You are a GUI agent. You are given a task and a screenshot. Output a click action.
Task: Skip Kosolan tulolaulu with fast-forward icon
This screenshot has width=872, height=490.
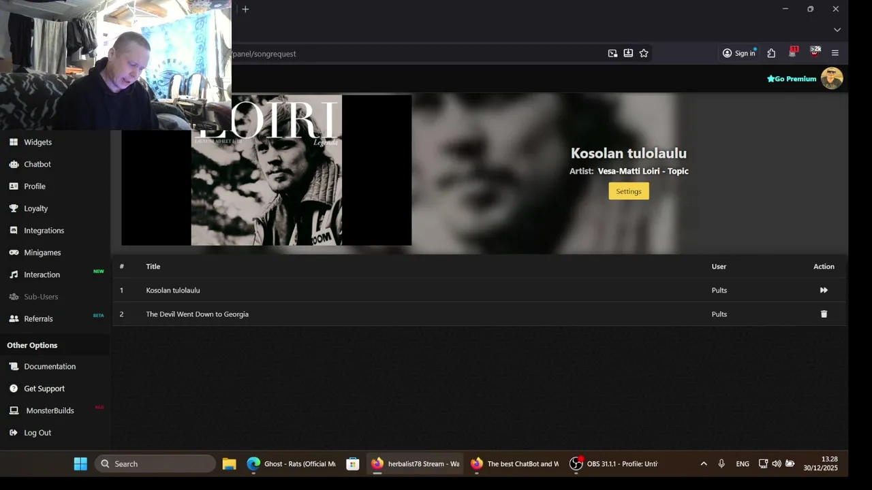click(824, 290)
